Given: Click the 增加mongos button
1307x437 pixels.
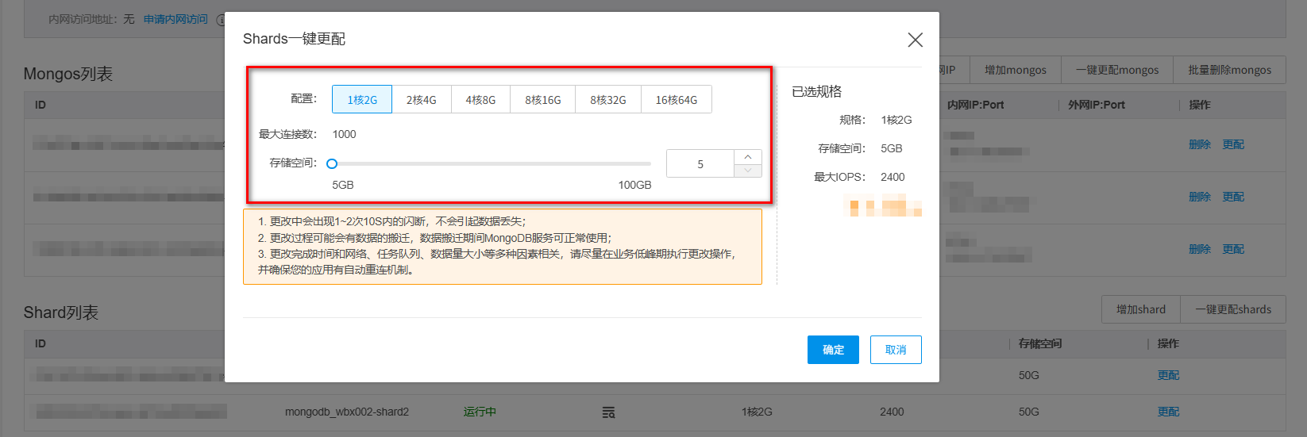Looking at the screenshot, I should point(1016,70).
